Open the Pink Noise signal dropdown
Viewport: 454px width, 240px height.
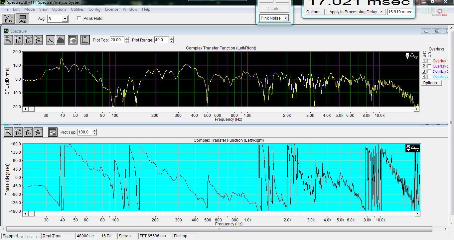(285, 18)
